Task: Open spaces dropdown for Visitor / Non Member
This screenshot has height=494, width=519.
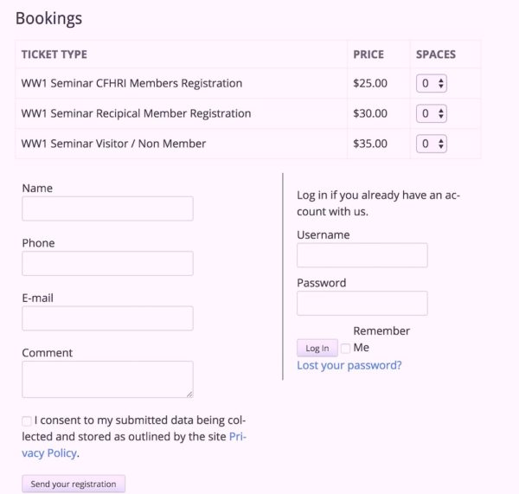Action: click(431, 144)
